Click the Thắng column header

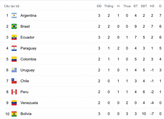pos(109,6)
